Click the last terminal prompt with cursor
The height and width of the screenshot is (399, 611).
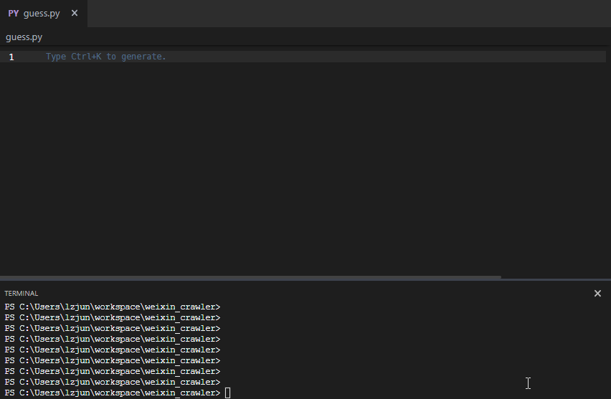coord(118,393)
